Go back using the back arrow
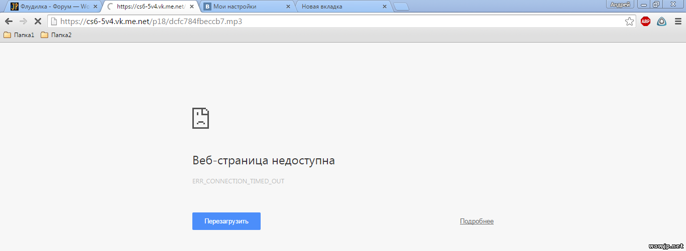Screen dimensions: 686x251 [x=9, y=22]
